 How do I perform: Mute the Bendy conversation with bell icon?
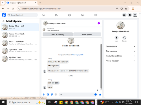coord(116,38)
